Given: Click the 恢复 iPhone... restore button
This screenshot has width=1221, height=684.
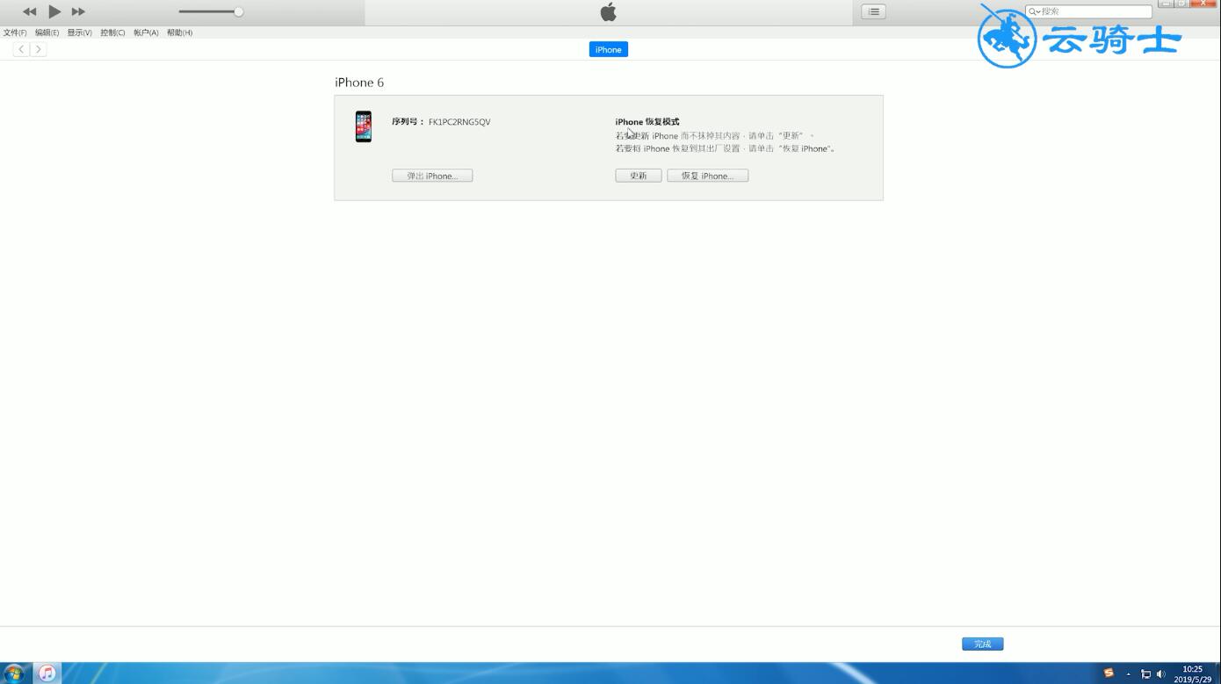Looking at the screenshot, I should pos(707,176).
